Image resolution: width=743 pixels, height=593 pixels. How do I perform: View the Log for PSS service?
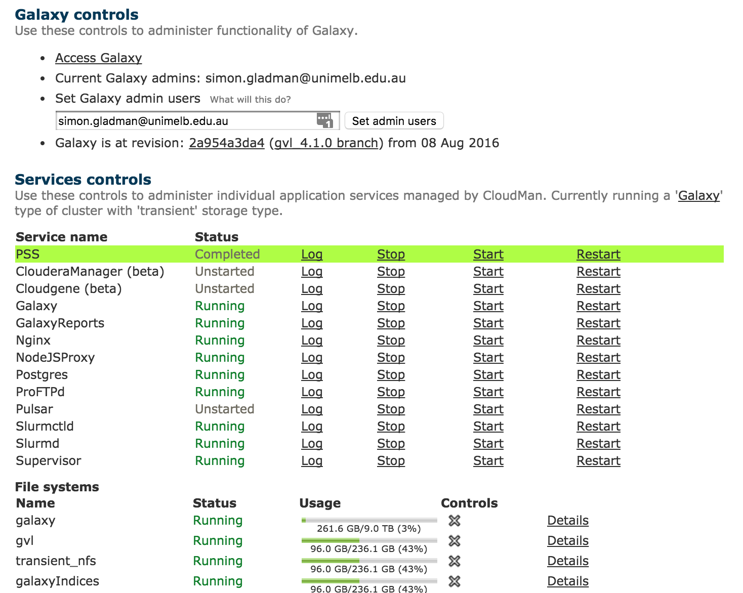tap(312, 255)
